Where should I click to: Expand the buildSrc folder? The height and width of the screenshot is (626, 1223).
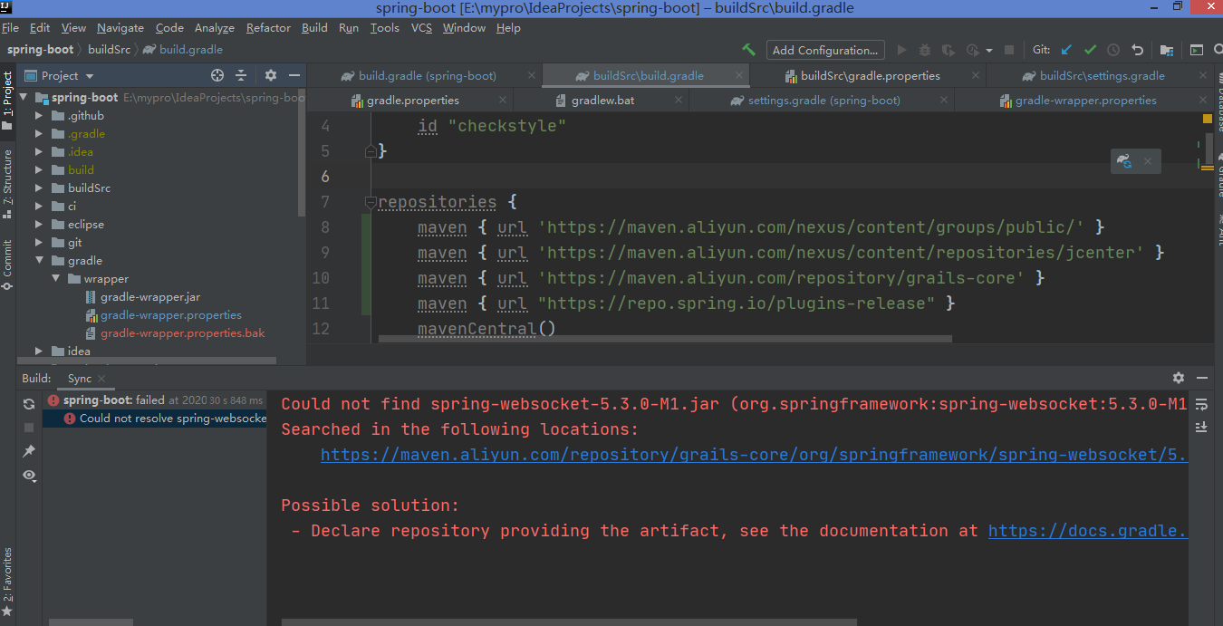(x=38, y=188)
